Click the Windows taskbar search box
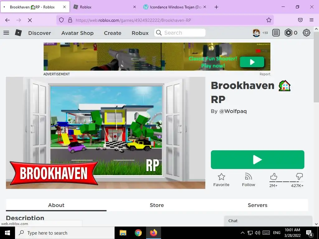319x239 pixels. (65, 233)
